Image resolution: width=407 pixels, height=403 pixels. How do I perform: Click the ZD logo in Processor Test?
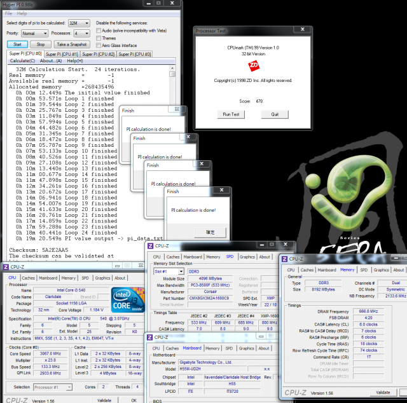pyautogui.click(x=254, y=65)
